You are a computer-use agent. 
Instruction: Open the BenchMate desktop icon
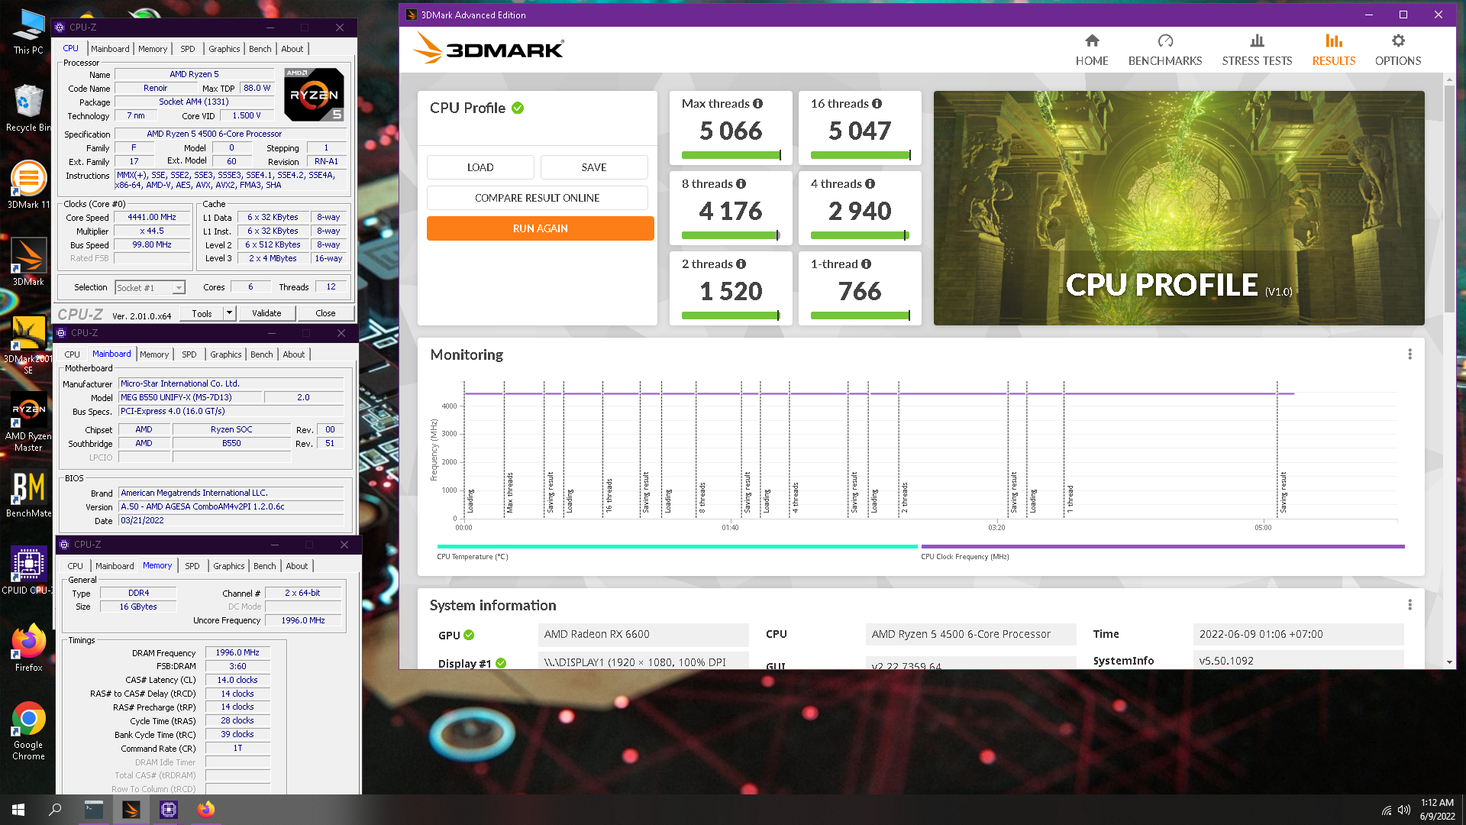click(28, 494)
